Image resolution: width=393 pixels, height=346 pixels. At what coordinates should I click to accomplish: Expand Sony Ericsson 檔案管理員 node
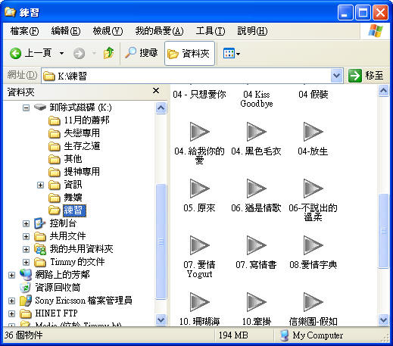(11, 301)
